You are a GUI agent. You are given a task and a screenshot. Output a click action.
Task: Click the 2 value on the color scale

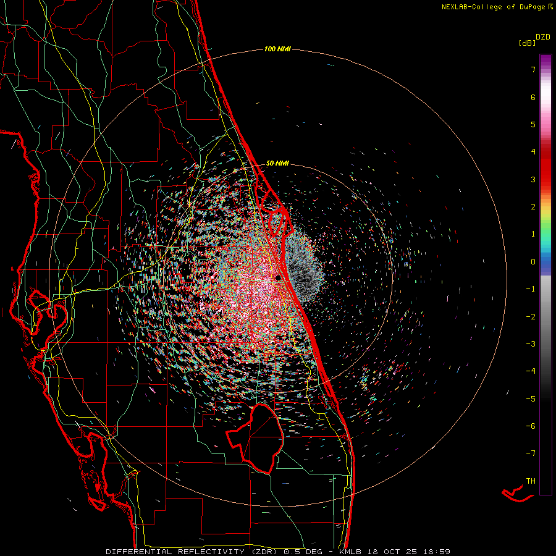pyautogui.click(x=533, y=207)
